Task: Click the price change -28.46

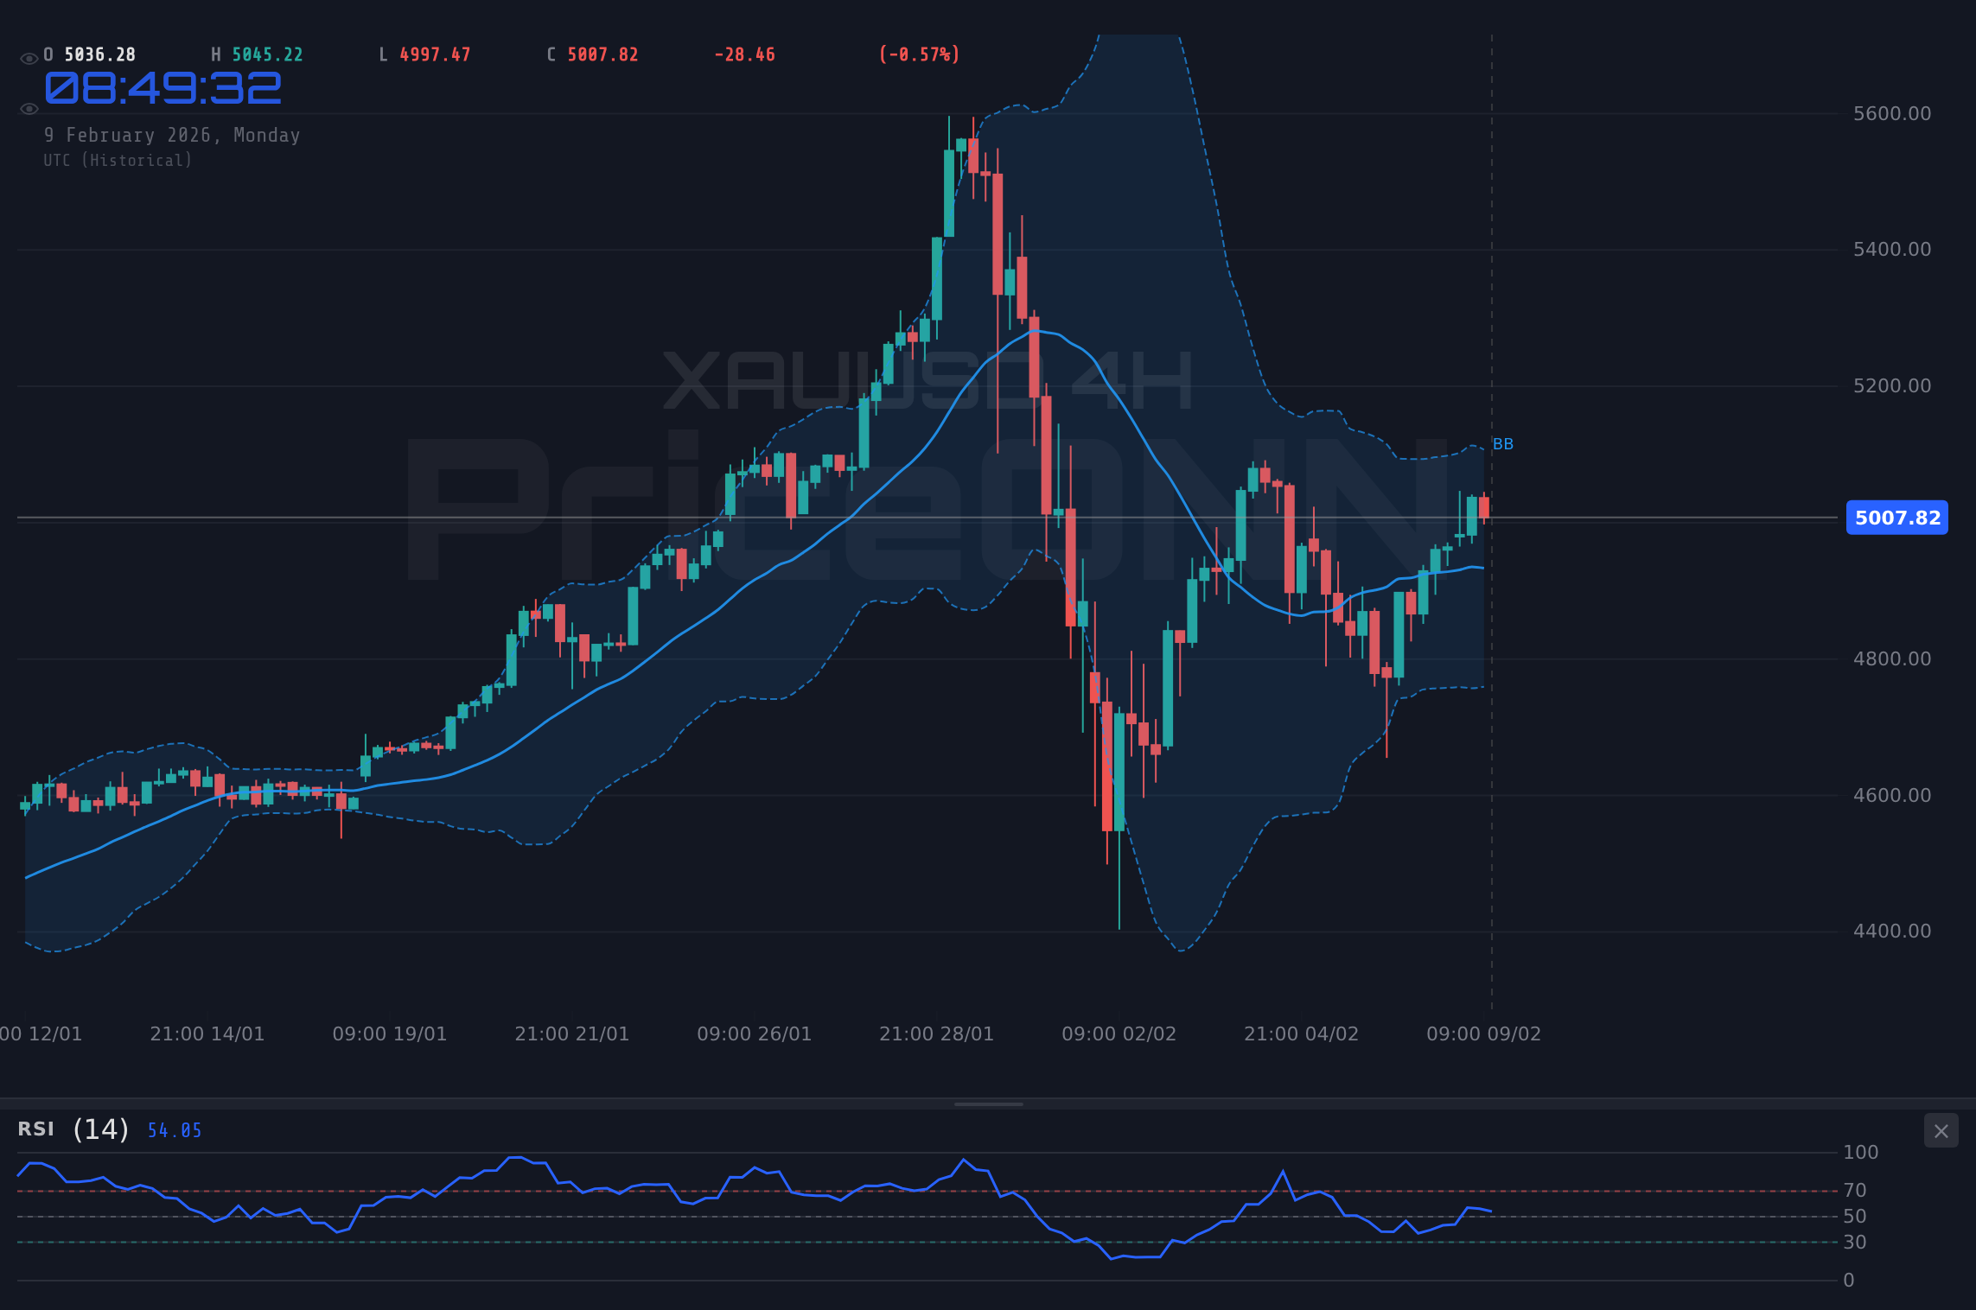Action: click(x=744, y=54)
